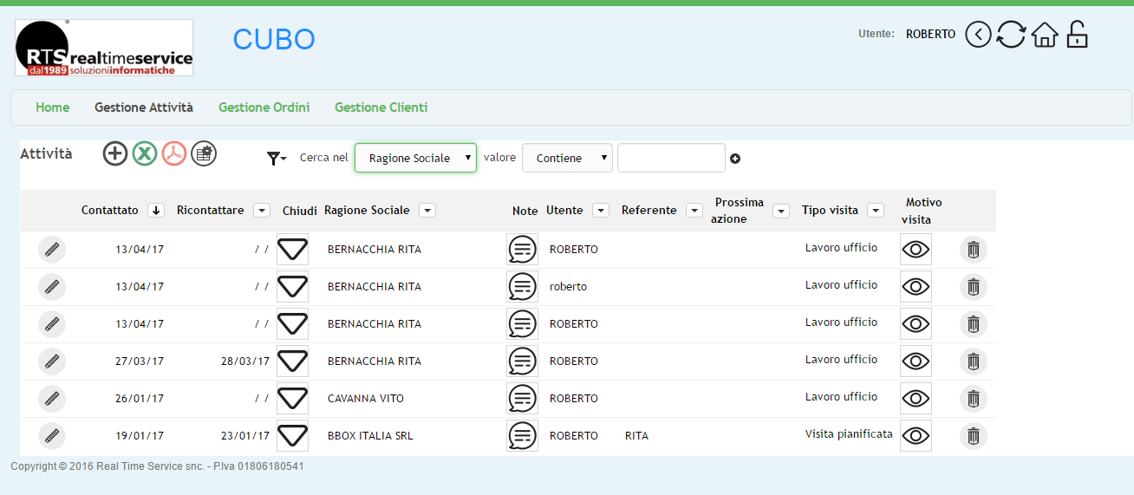Close the lowercase roberto activity row
Image resolution: width=1134 pixels, height=495 pixels.
pos(293,287)
